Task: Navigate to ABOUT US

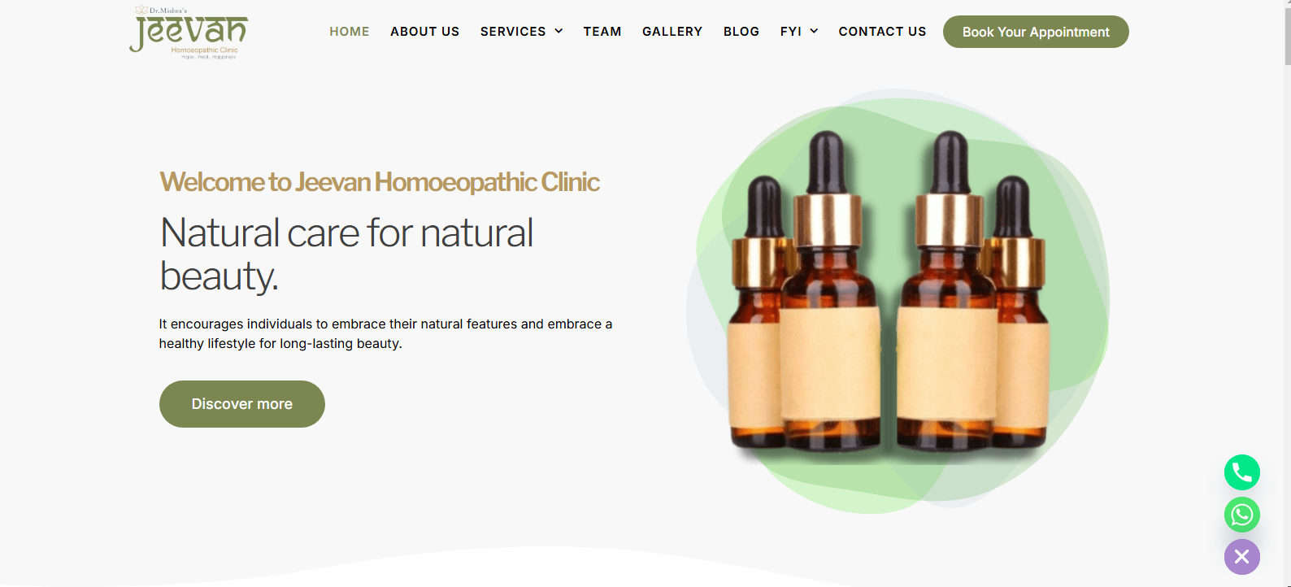Action: [x=425, y=32]
